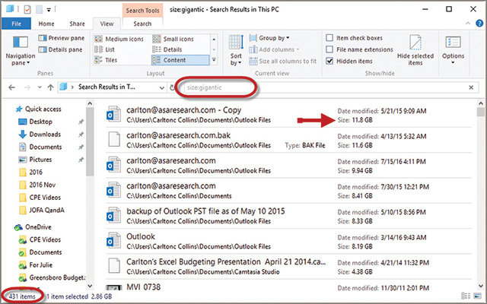
Task: Open Downloads in navigation pane
Action: (x=40, y=135)
